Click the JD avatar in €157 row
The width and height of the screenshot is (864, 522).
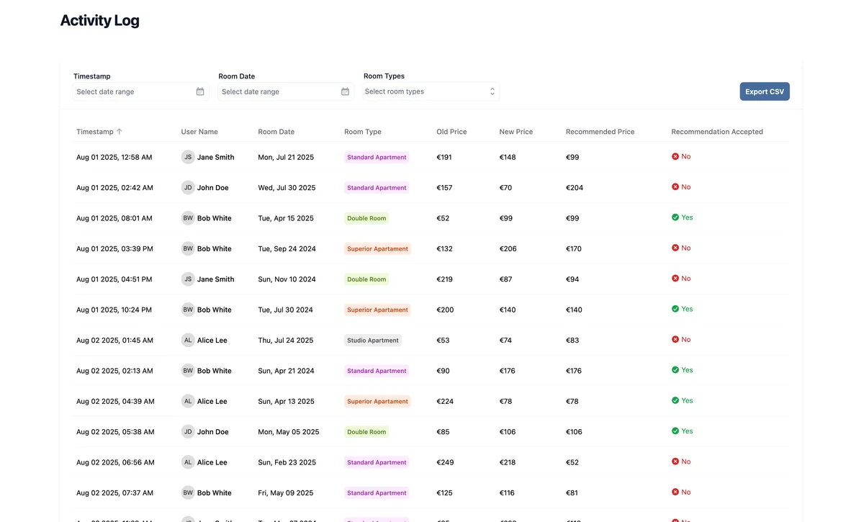tap(188, 187)
